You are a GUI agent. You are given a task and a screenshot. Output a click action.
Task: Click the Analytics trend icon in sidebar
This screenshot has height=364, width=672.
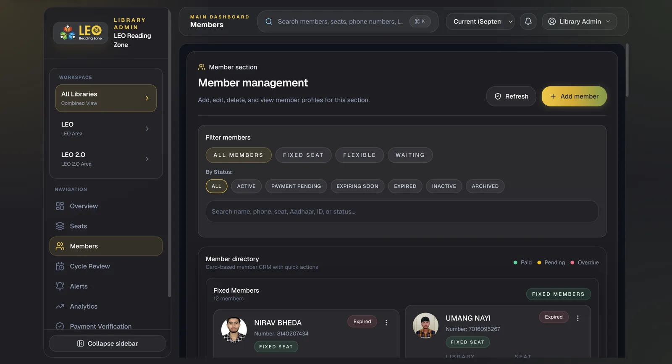(x=60, y=306)
